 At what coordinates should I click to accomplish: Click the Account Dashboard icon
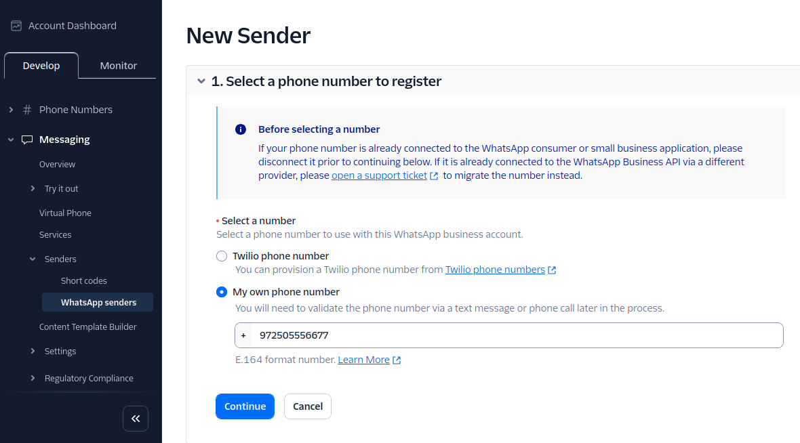(x=15, y=25)
